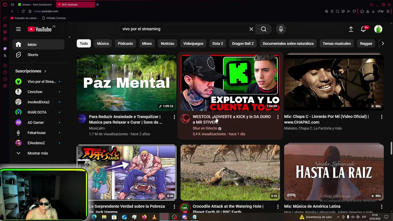This screenshot has height=221, width=393.
Task: Play the HASTA LA RAIZ mix thumbnail
Action: point(334,173)
